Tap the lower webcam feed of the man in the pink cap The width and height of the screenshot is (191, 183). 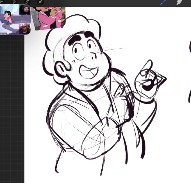pyautogui.click(x=25, y=29)
